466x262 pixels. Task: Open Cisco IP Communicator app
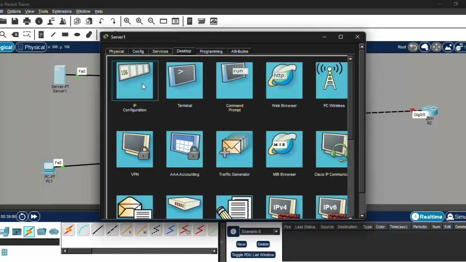(332, 149)
